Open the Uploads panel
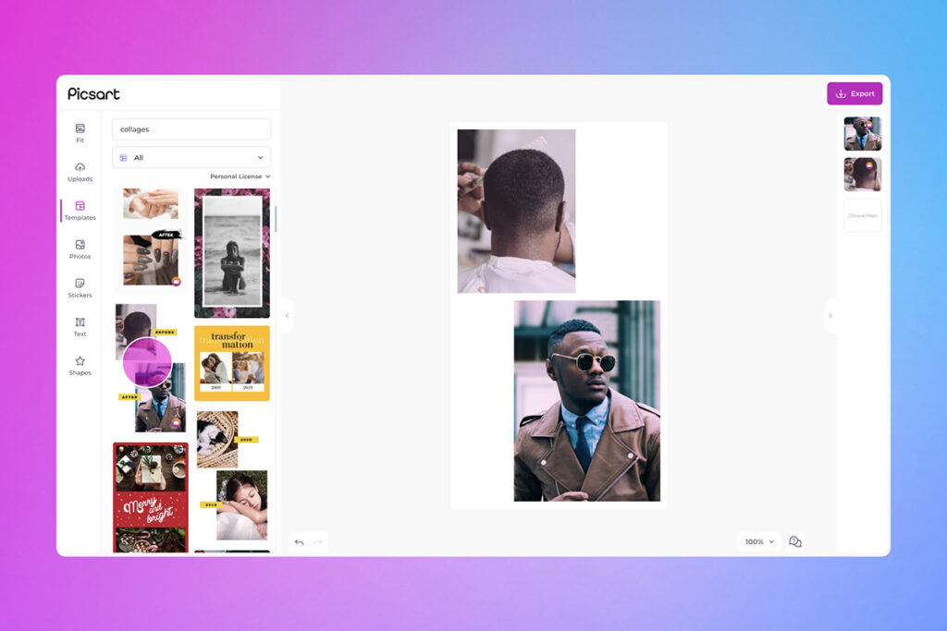Viewport: 947px width, 631px height. [x=80, y=171]
